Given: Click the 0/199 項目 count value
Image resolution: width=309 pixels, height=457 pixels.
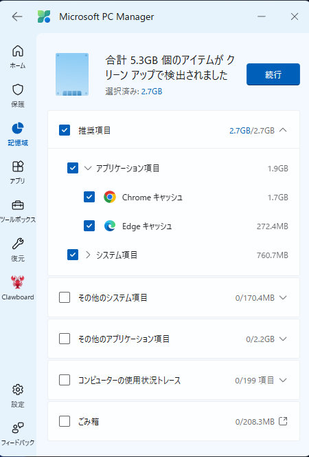Looking at the screenshot, I should coord(254,380).
